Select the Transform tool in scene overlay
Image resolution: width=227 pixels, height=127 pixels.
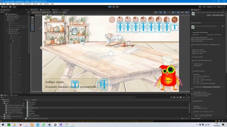pyautogui.click(x=32, y=30)
